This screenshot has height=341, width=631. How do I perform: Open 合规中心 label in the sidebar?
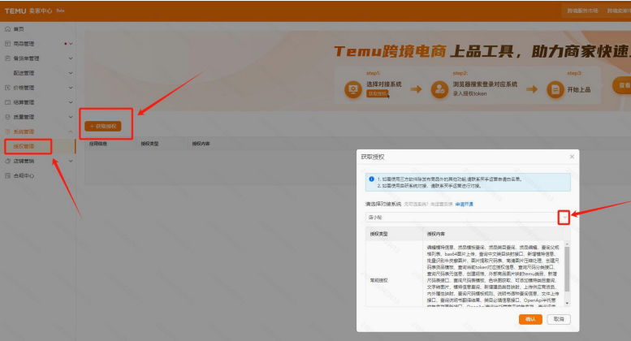(x=24, y=175)
